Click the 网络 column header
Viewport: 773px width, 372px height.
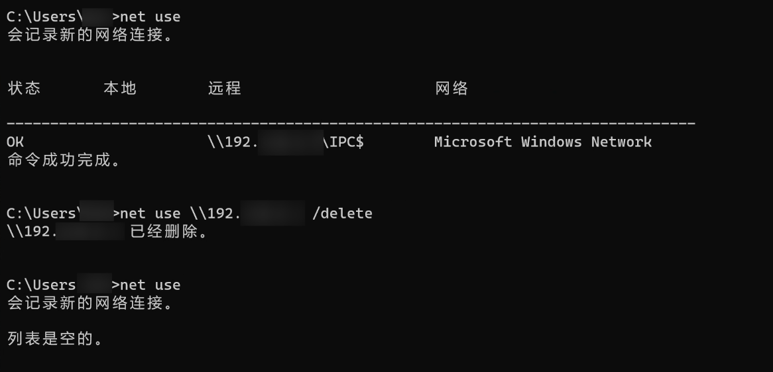point(451,89)
